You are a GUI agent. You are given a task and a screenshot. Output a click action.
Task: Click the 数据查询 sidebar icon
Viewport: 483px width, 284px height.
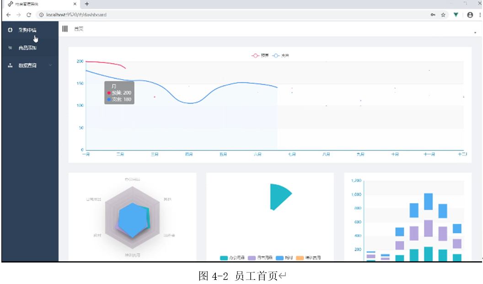click(10, 65)
